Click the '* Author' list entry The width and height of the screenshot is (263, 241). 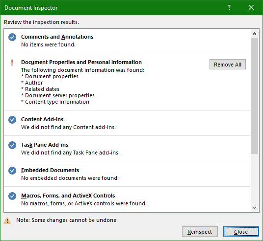tap(32, 83)
